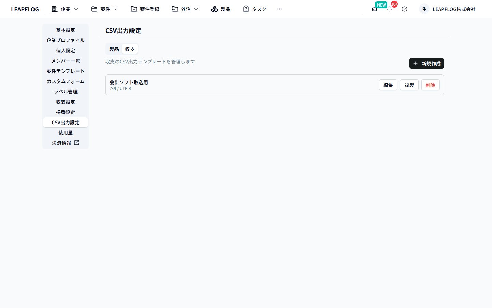
Task: Click the building icon beside 企業
Action: (x=55, y=9)
